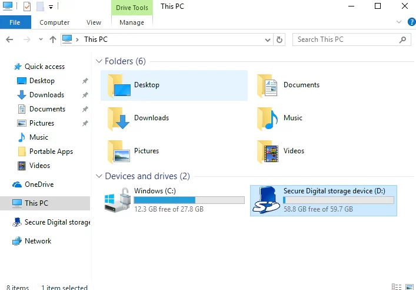This screenshot has width=416, height=290.
Task: Click the D: drive capacity bar
Action: pos(338,200)
